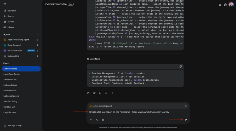Click the 'j.name ILIKE' SQL line
This screenshot has height=131, width=236.
pos(139,43)
